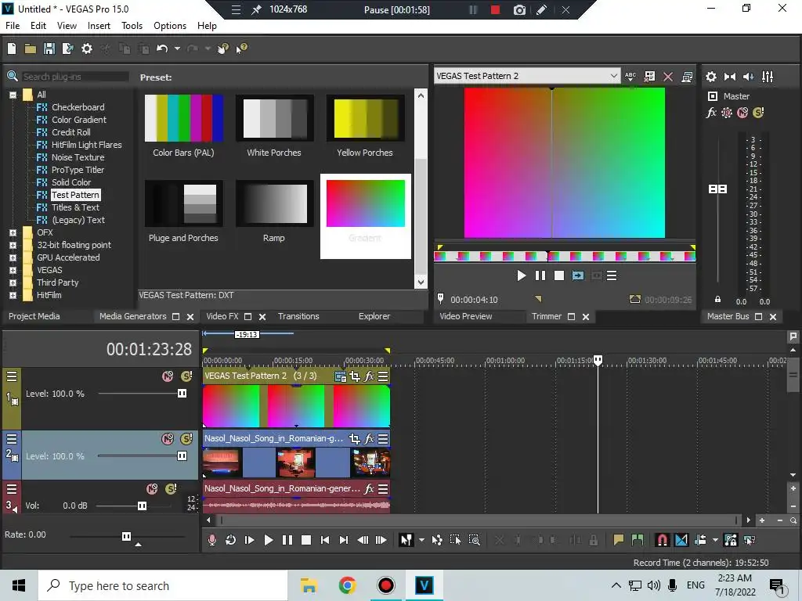The image size is (802, 601).
Task: Expand the 32-bit floating point folder
Action: click(13, 245)
